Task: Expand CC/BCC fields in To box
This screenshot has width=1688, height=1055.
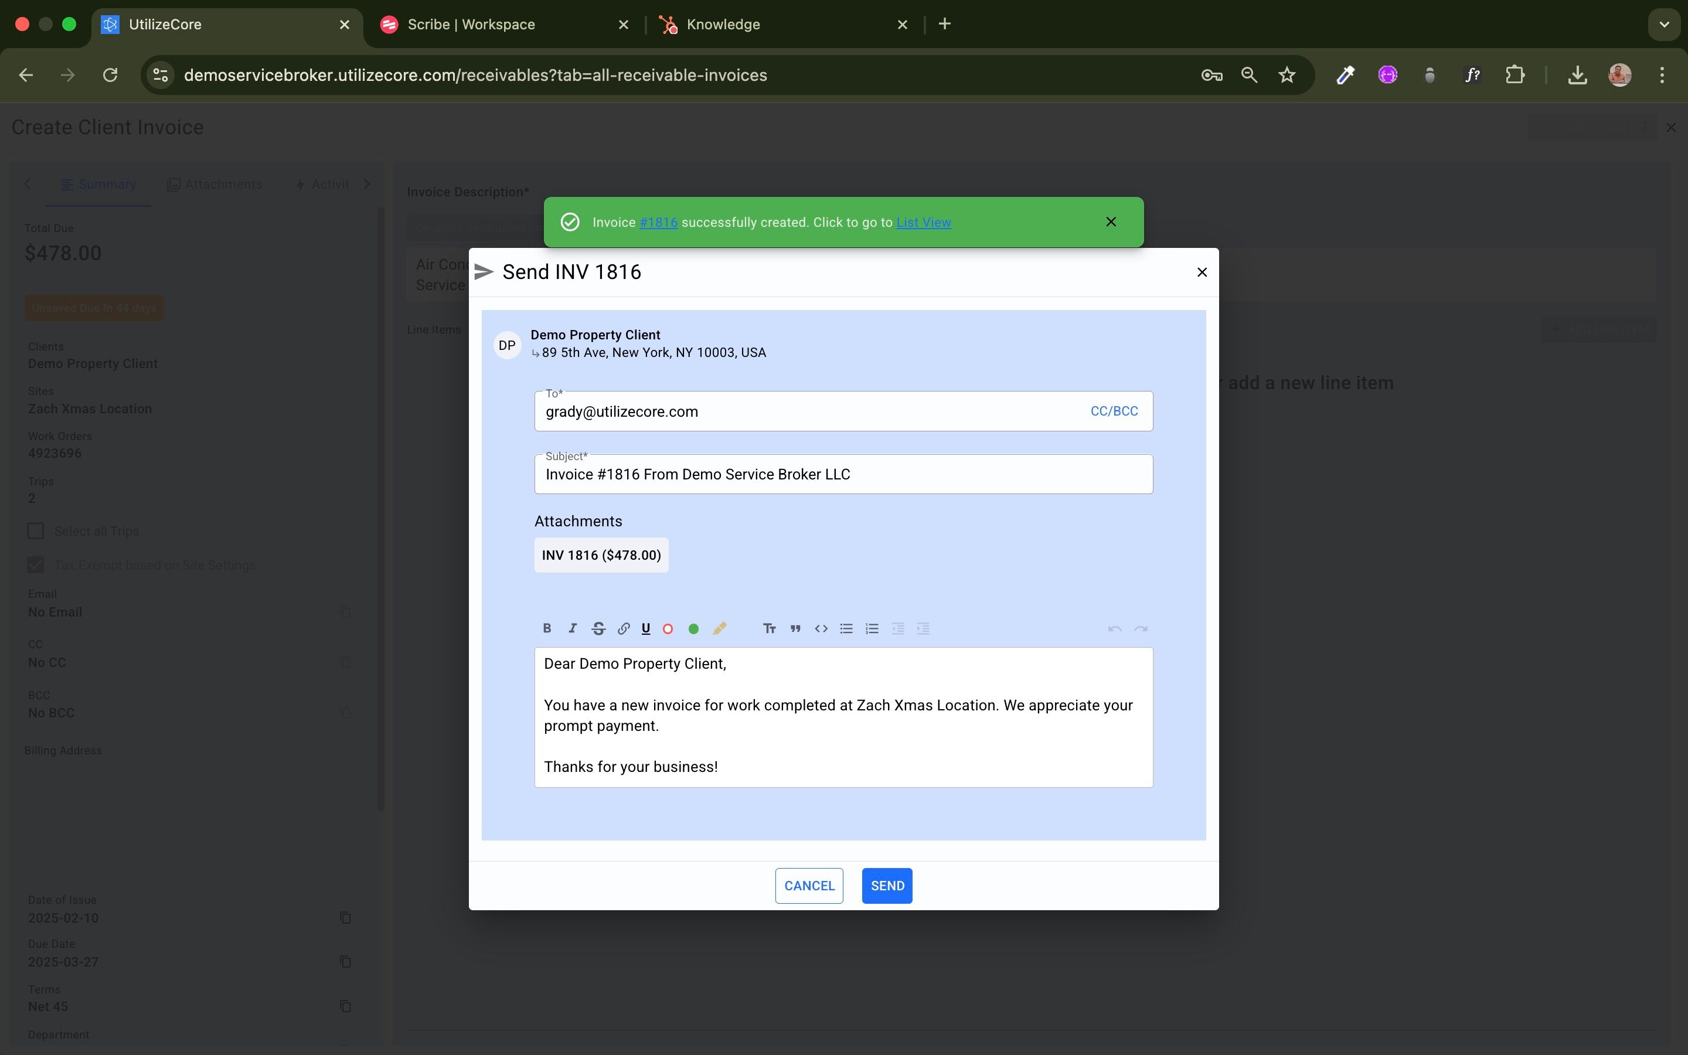Action: [1114, 411]
